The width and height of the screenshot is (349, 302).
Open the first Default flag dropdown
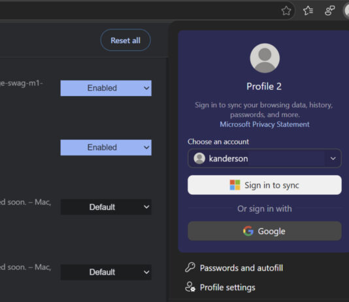tap(106, 207)
